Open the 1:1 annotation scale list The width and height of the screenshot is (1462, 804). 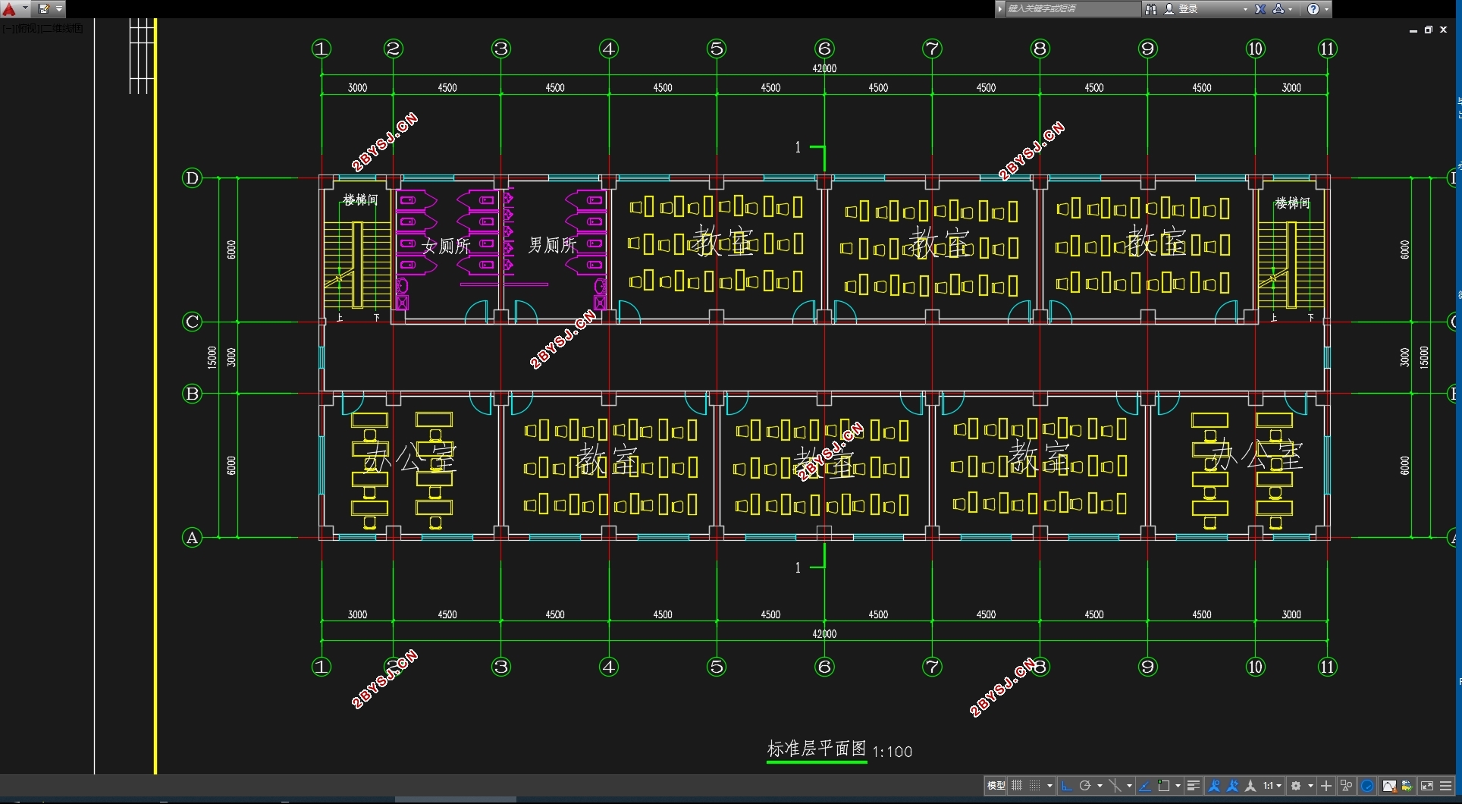1272,786
